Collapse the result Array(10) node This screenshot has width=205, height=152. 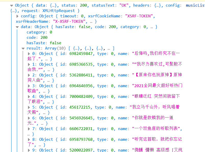tap(23, 49)
